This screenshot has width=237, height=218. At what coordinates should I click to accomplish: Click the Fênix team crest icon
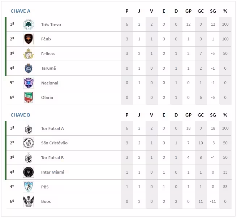(29, 39)
